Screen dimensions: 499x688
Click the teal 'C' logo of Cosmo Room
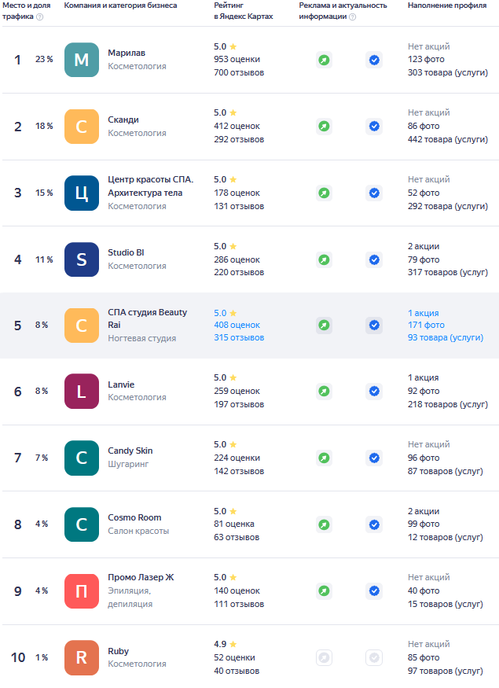82,524
